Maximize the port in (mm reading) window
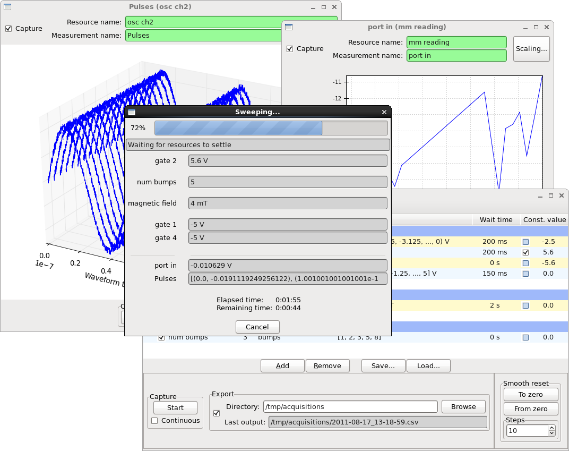The width and height of the screenshot is (569, 451). tap(536, 27)
